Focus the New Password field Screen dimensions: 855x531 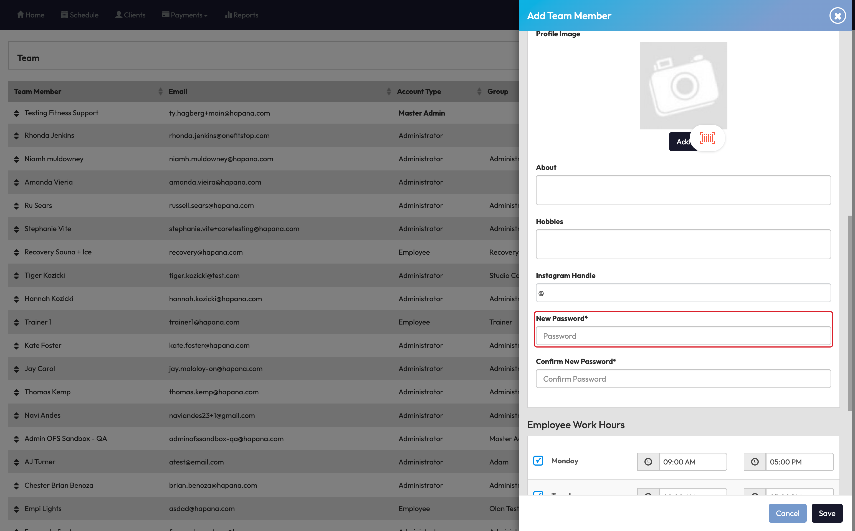point(683,336)
